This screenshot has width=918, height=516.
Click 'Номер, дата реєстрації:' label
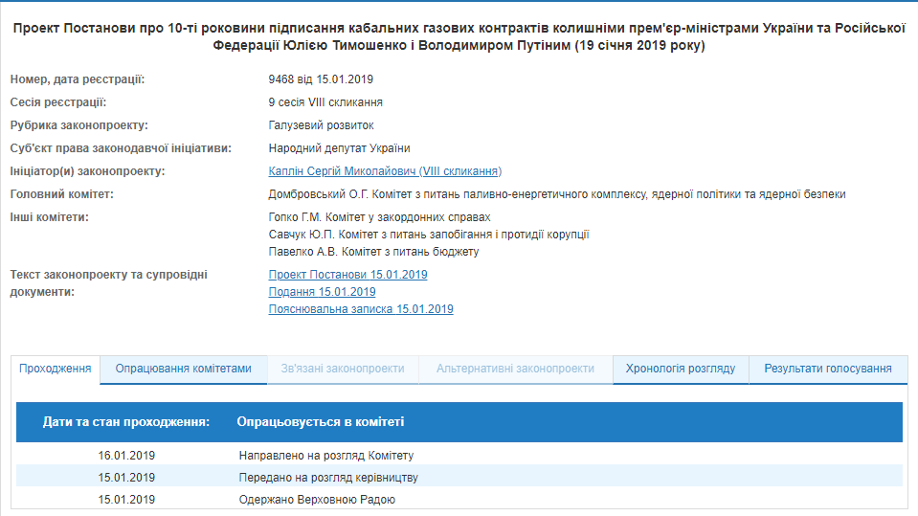[x=78, y=79]
